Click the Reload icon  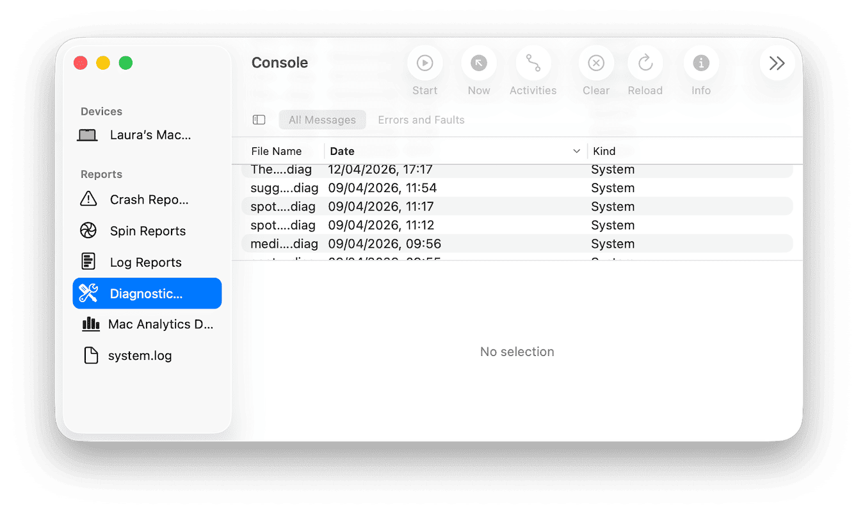(x=645, y=63)
